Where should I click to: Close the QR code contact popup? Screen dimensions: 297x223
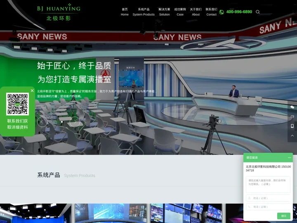pyautogui.click(x=32, y=90)
